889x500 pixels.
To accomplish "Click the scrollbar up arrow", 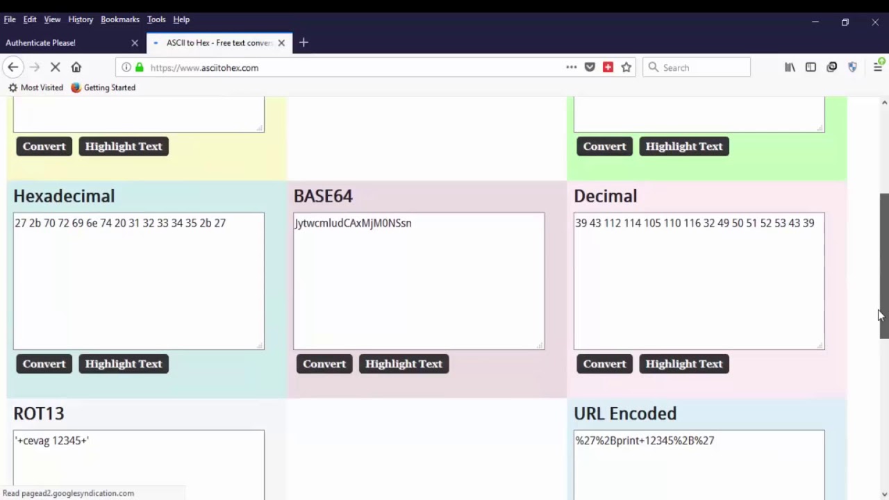I will point(884,103).
